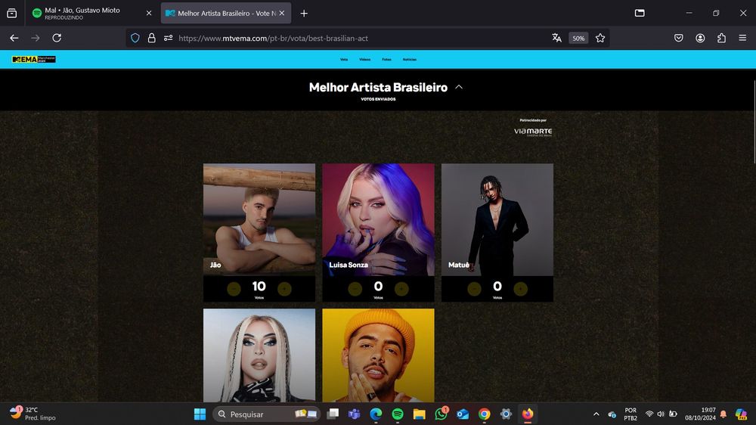Click the Pesquisar taskbar search box

pos(267,414)
